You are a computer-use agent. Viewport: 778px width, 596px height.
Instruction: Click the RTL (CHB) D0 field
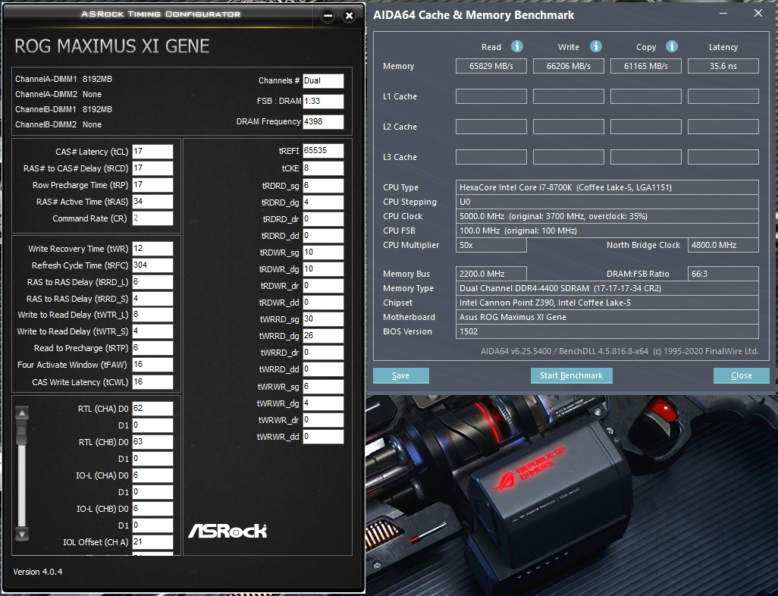[x=153, y=442]
